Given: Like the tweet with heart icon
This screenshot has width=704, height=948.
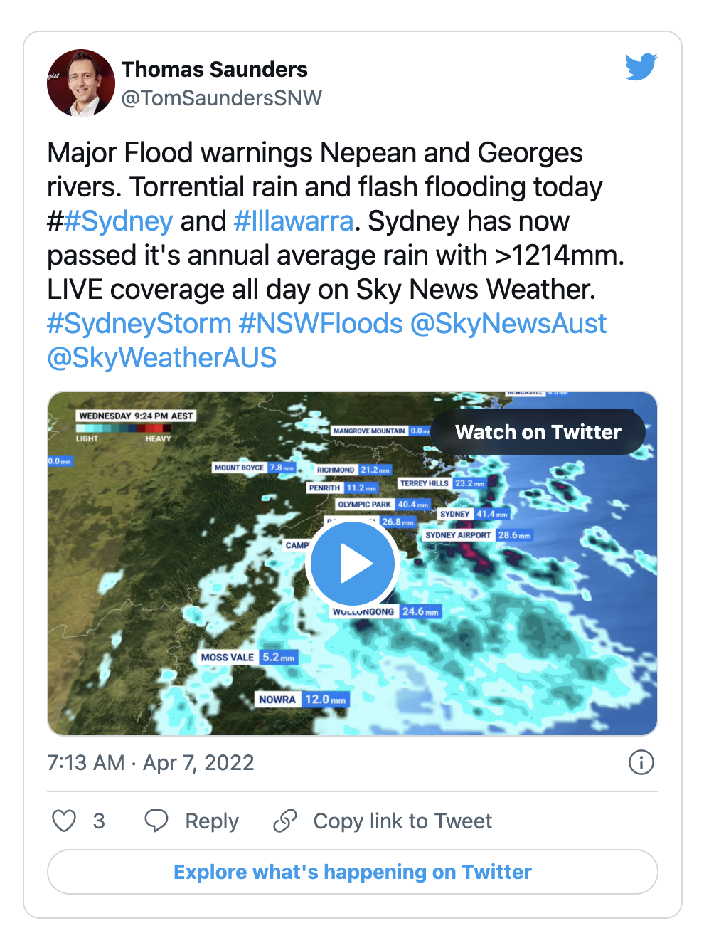Looking at the screenshot, I should click(x=64, y=821).
